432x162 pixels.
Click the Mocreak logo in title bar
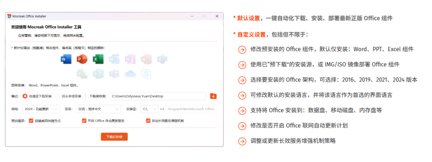coord(9,16)
